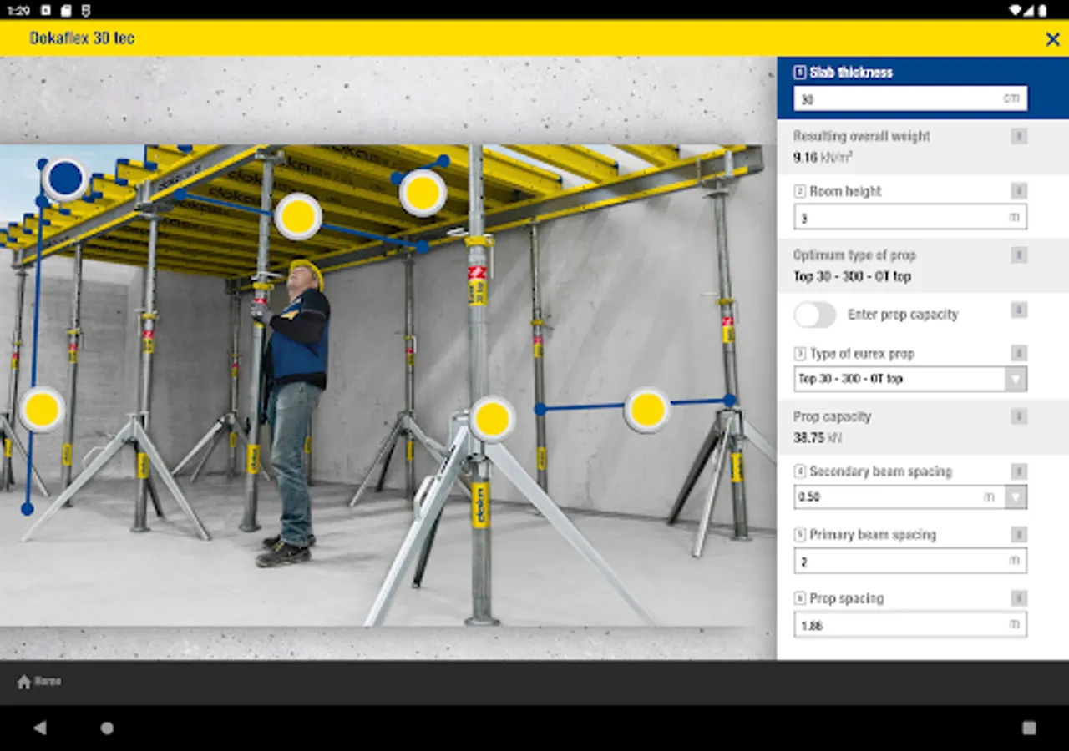Open Android recent apps square button
Viewport: 1069px width, 751px height.
point(1029,728)
